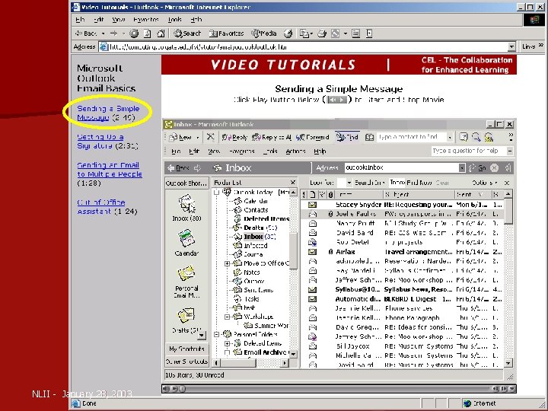Open the Back button history dropdown

[103, 33]
